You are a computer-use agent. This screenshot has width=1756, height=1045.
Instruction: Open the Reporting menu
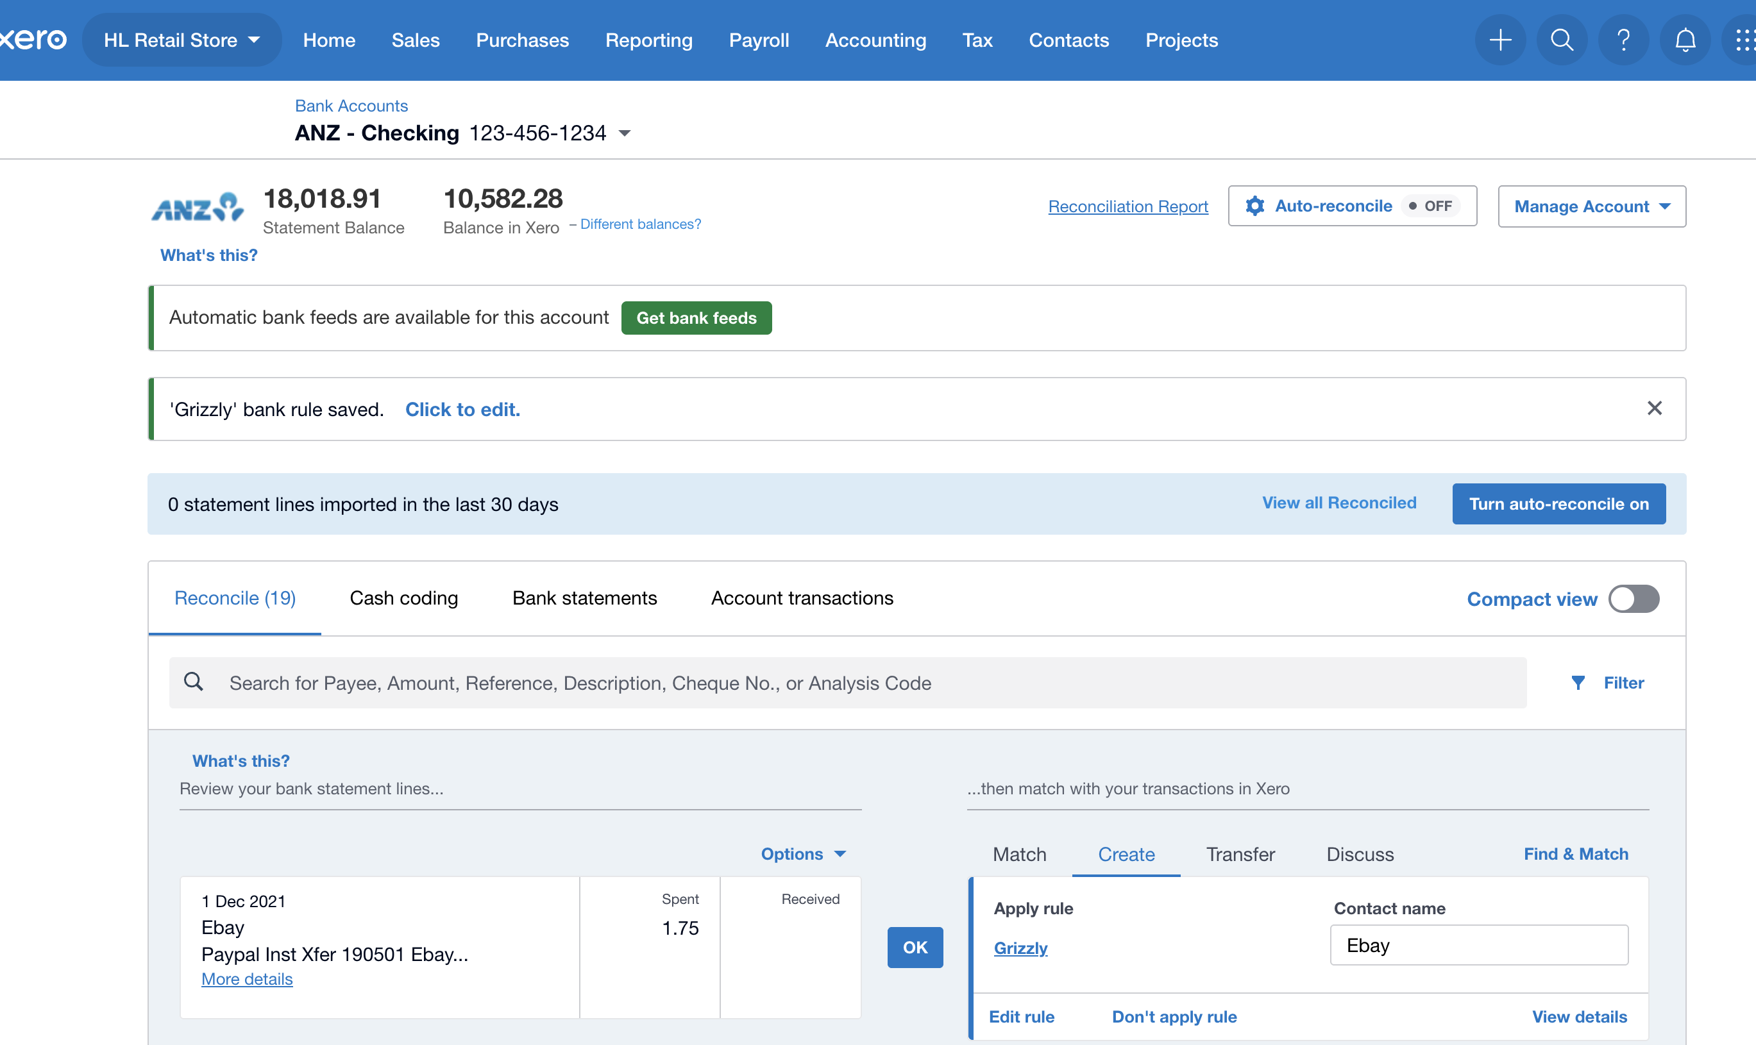pyautogui.click(x=649, y=40)
